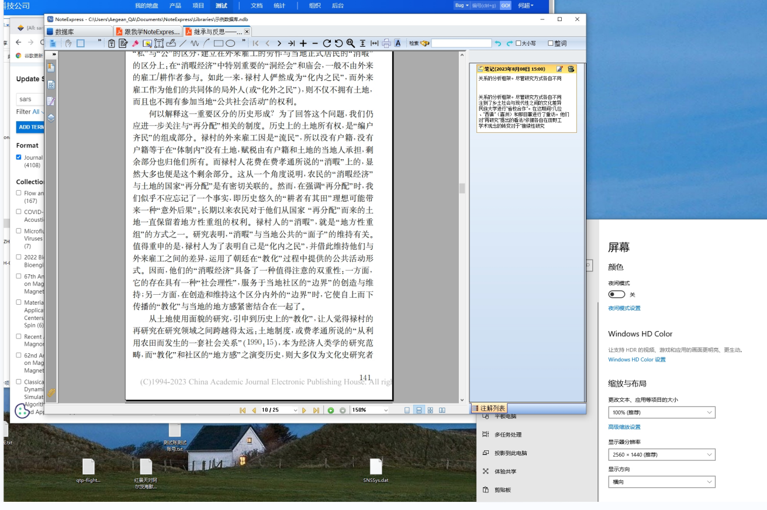
Task: Open the 何超 user menu dropdown
Action: pyautogui.click(x=526, y=5)
